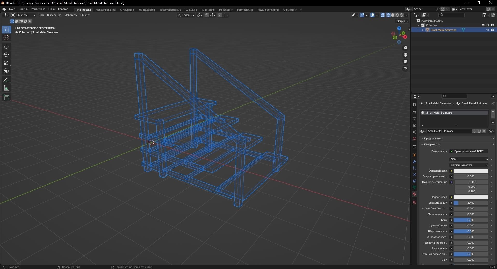Toggle snapping magnet in header
This screenshot has width=497, height=269.
click(207, 15)
